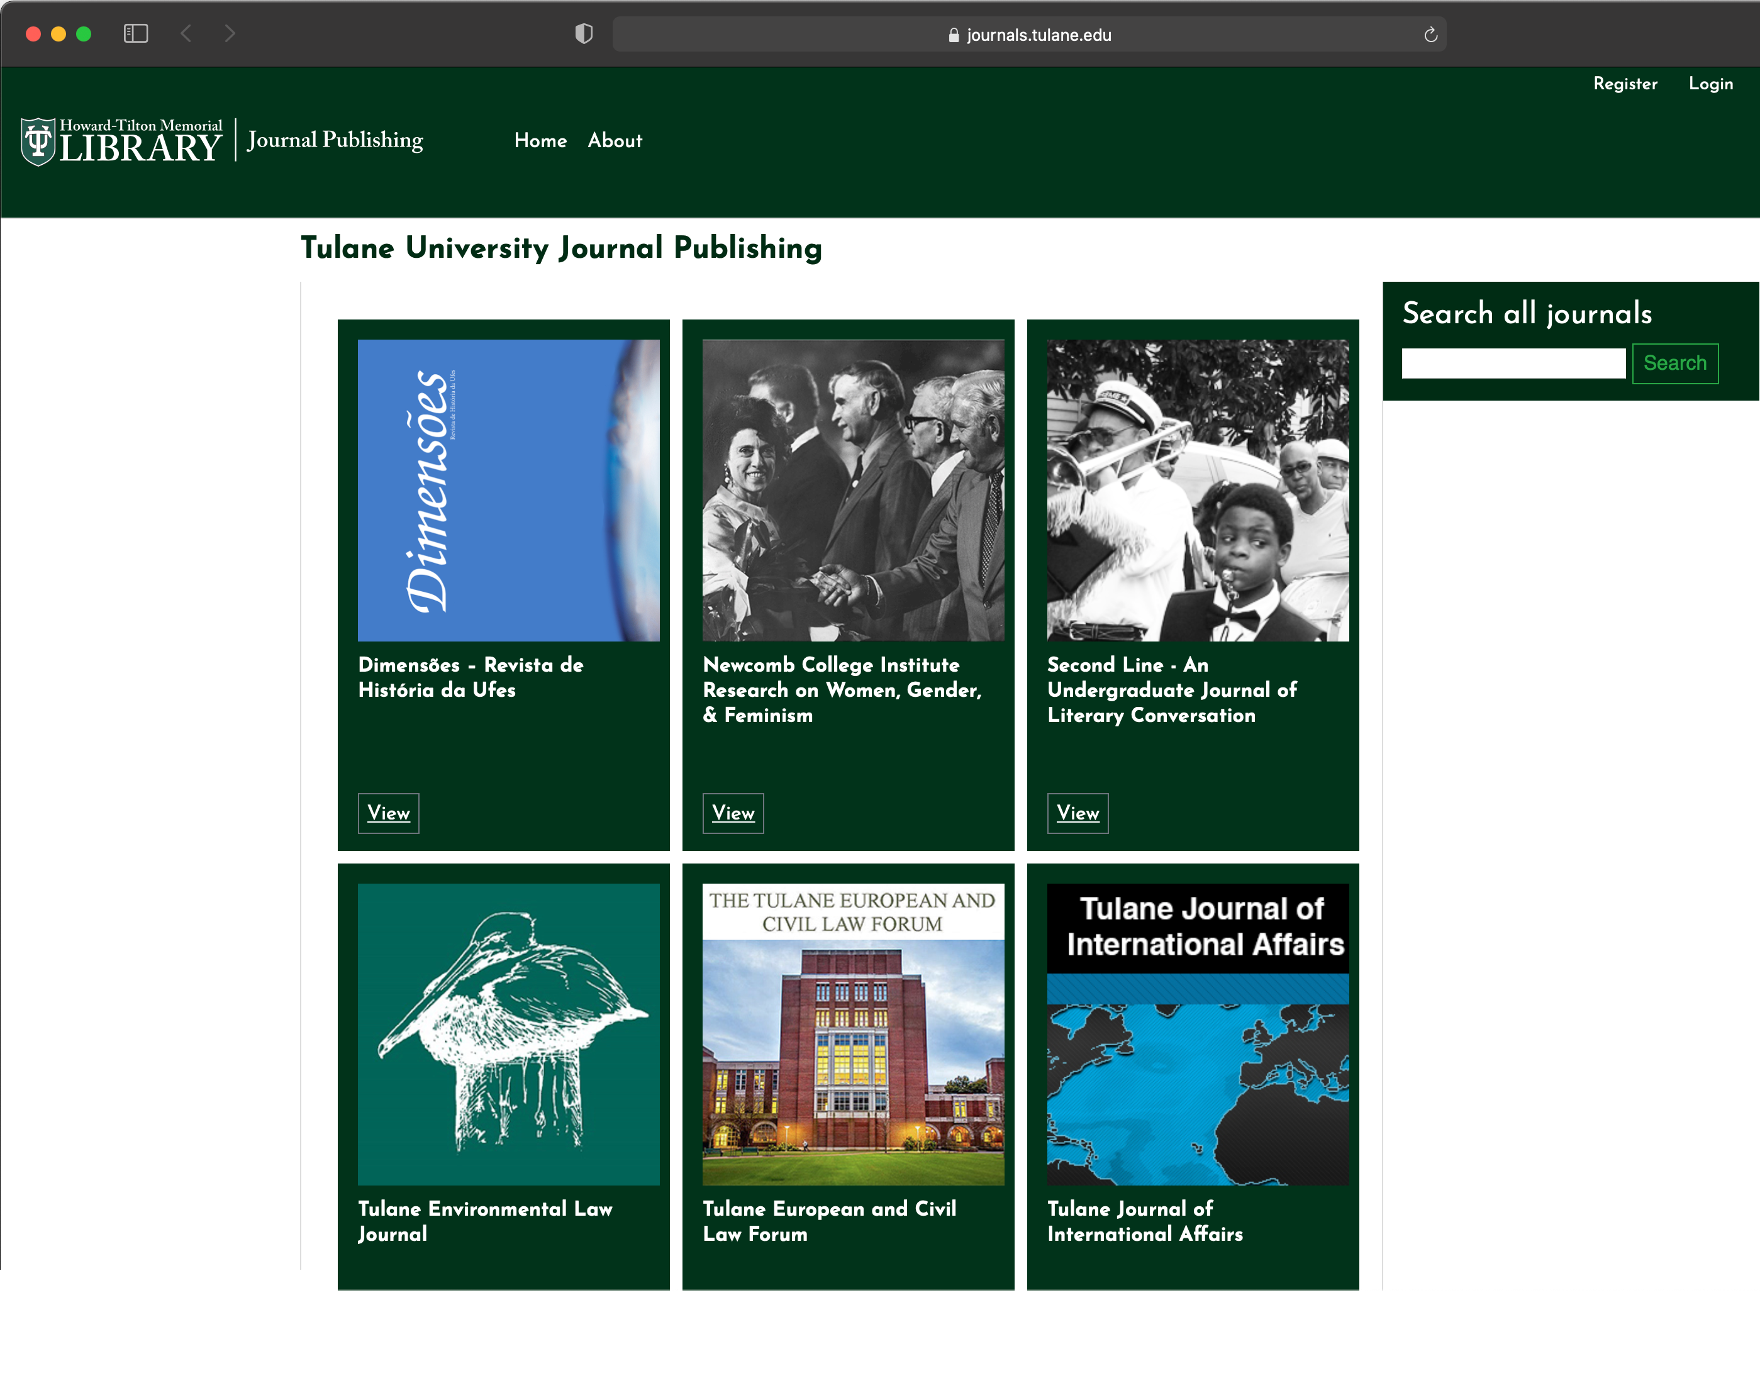Open the Newcomb College Institute cover photo
Screen dimensions: 1760x1383
coord(853,491)
